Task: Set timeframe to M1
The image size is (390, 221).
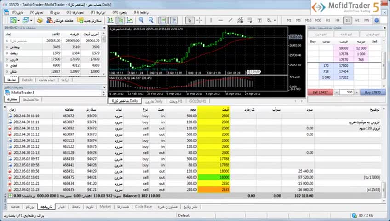Action: (x=289, y=20)
